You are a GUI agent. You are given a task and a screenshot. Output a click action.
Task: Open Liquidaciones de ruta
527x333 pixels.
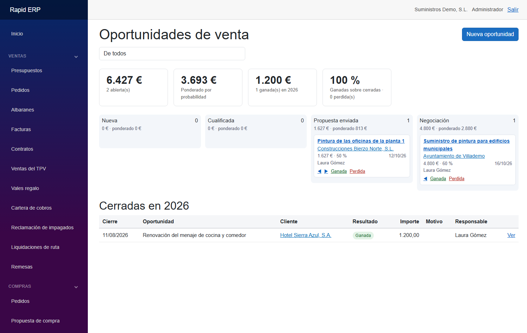(35, 247)
